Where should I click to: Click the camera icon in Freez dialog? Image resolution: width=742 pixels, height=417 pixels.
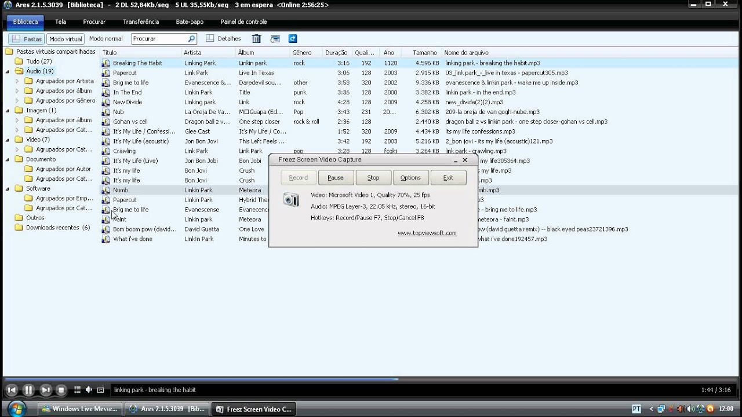(x=290, y=200)
